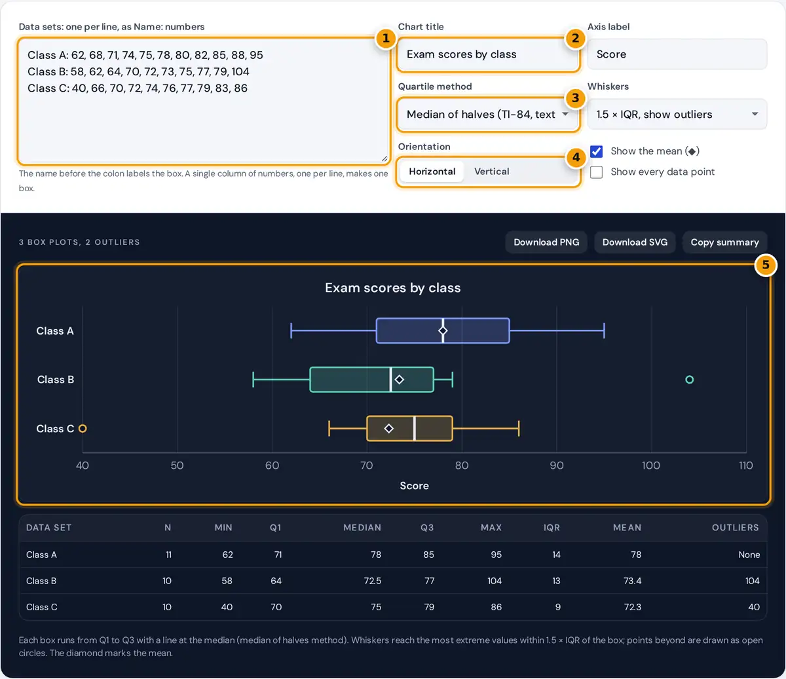The width and height of the screenshot is (786, 679).
Task: Click the Class B outlier circle at 104
Action: [689, 380]
